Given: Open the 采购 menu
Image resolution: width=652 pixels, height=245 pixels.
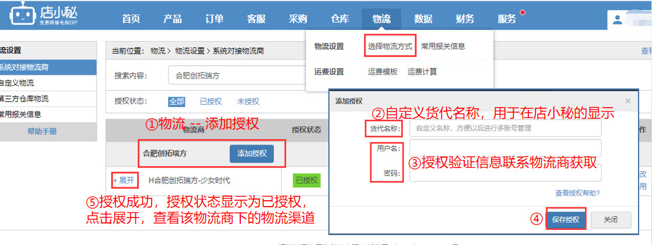Looking at the screenshot, I should point(298,19).
